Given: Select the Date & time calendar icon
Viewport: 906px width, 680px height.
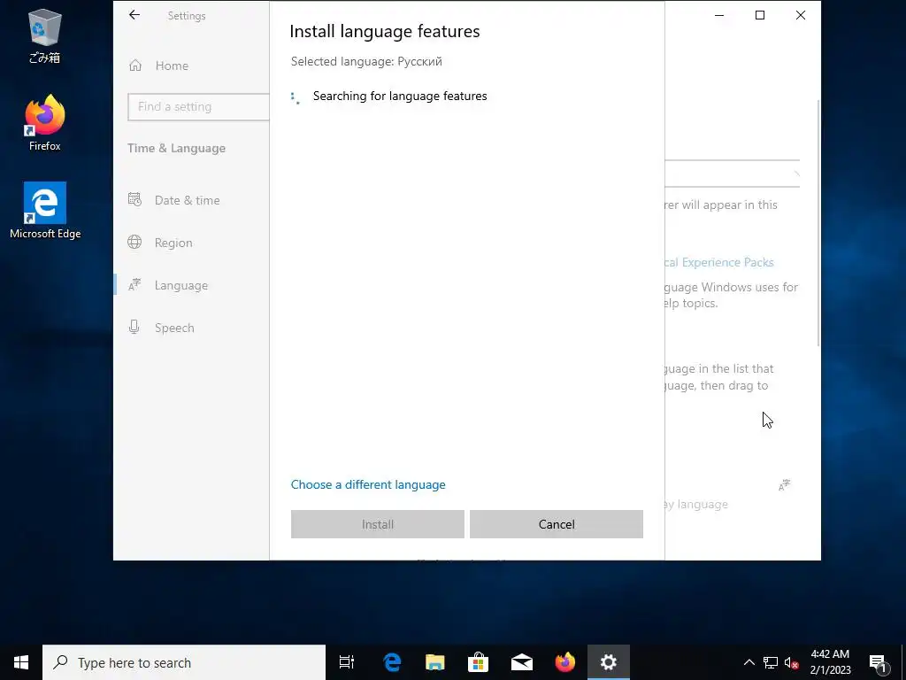Looking at the screenshot, I should pyautogui.click(x=134, y=199).
